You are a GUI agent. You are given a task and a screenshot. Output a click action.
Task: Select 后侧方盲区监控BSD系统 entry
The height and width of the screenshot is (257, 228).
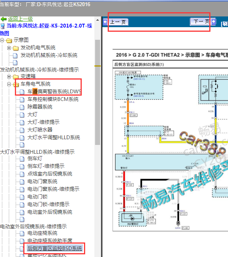click(55, 248)
